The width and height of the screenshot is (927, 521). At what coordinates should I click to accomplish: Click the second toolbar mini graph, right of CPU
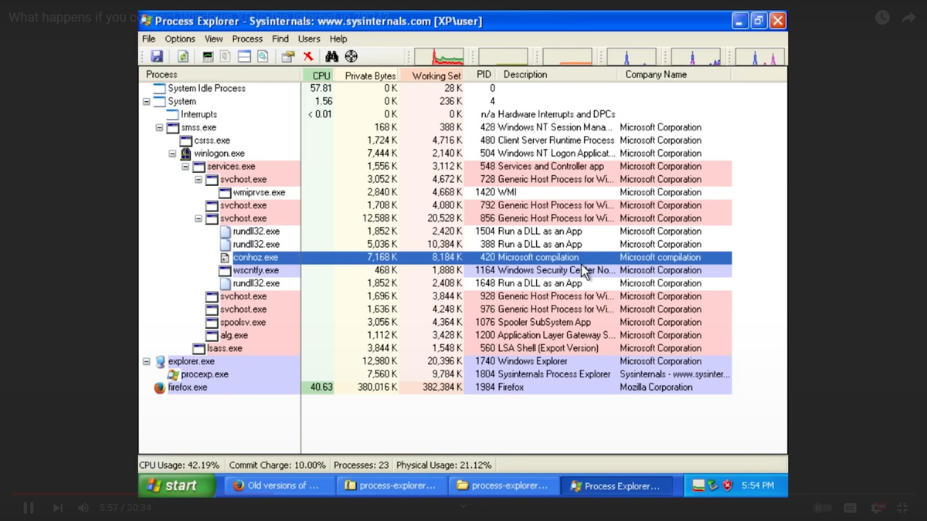pos(503,56)
